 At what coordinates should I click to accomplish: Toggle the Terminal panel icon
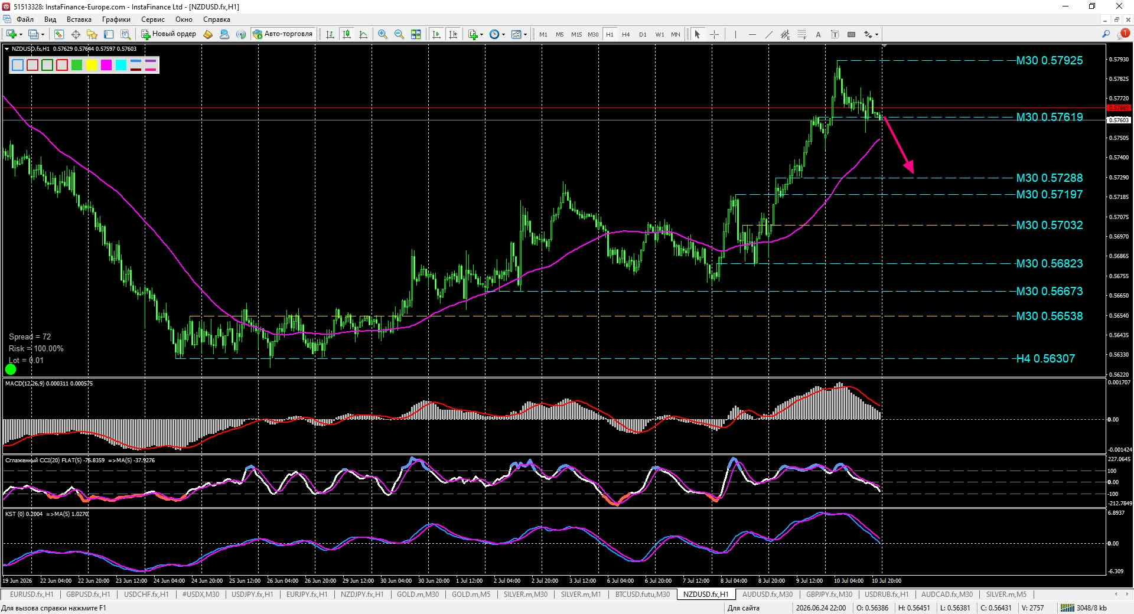109,34
